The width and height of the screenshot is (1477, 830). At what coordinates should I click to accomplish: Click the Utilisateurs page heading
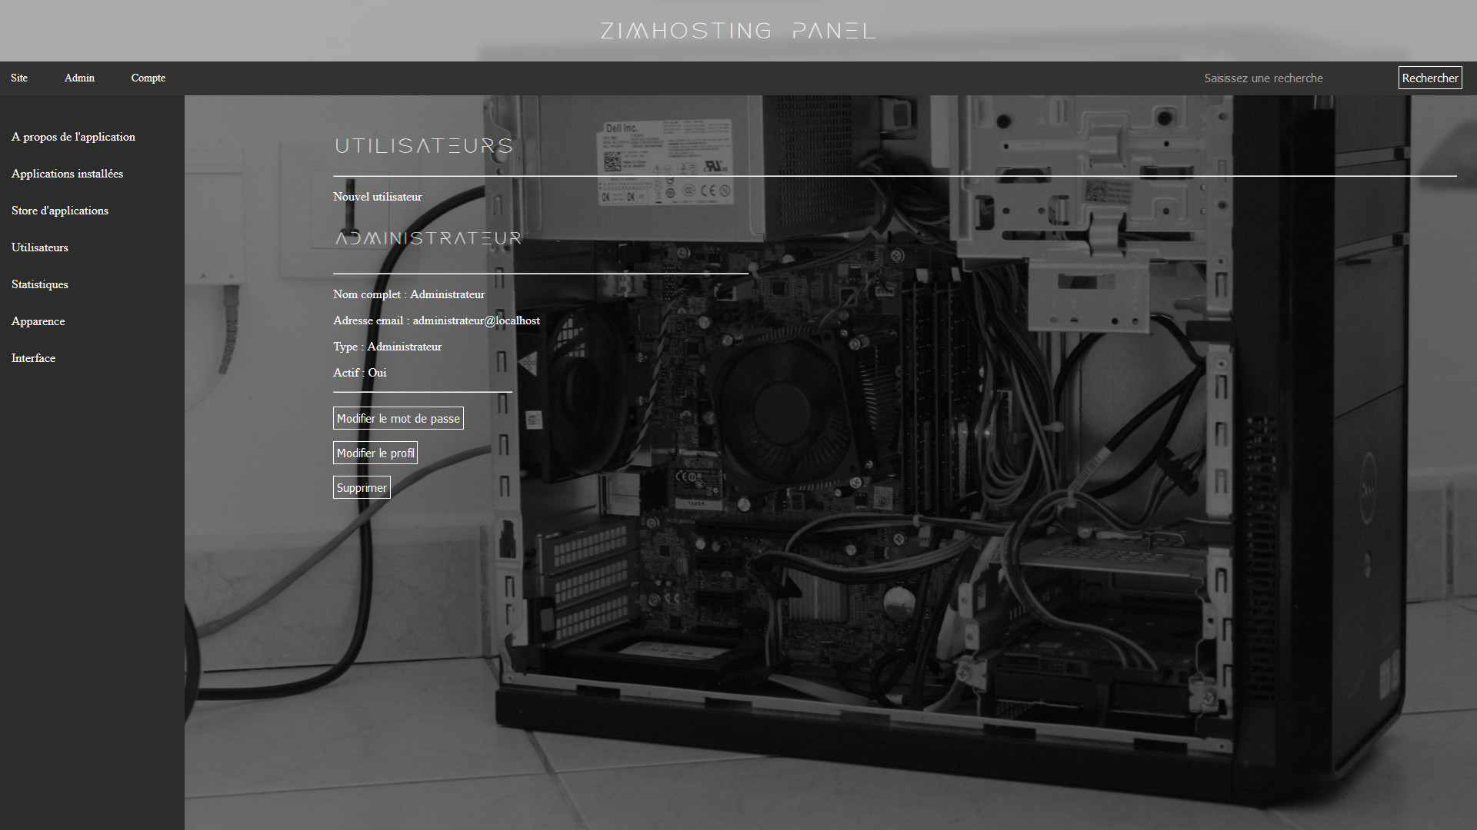tap(423, 146)
